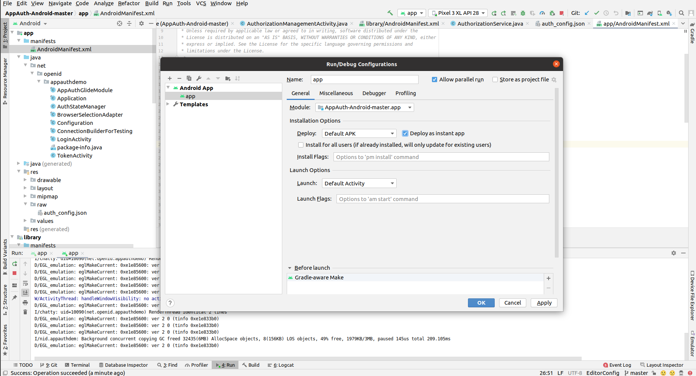Enable Allow parallel run
696x376 pixels.
pyautogui.click(x=434, y=79)
